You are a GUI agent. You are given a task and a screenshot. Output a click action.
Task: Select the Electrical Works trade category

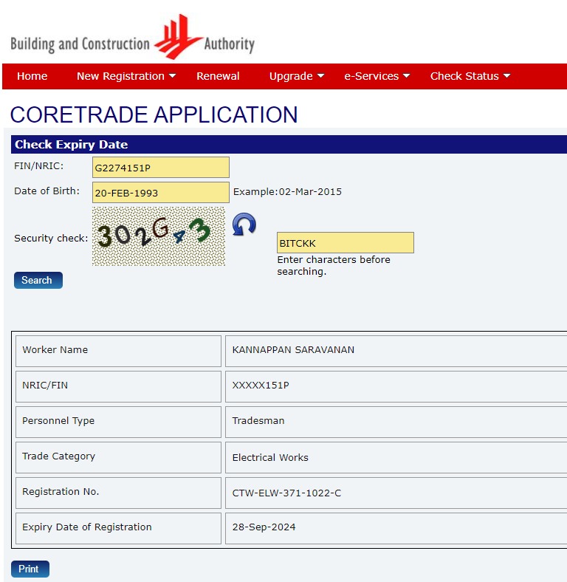pyautogui.click(x=270, y=457)
